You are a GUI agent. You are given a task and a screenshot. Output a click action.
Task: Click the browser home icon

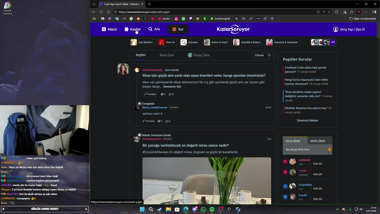coord(108,12)
